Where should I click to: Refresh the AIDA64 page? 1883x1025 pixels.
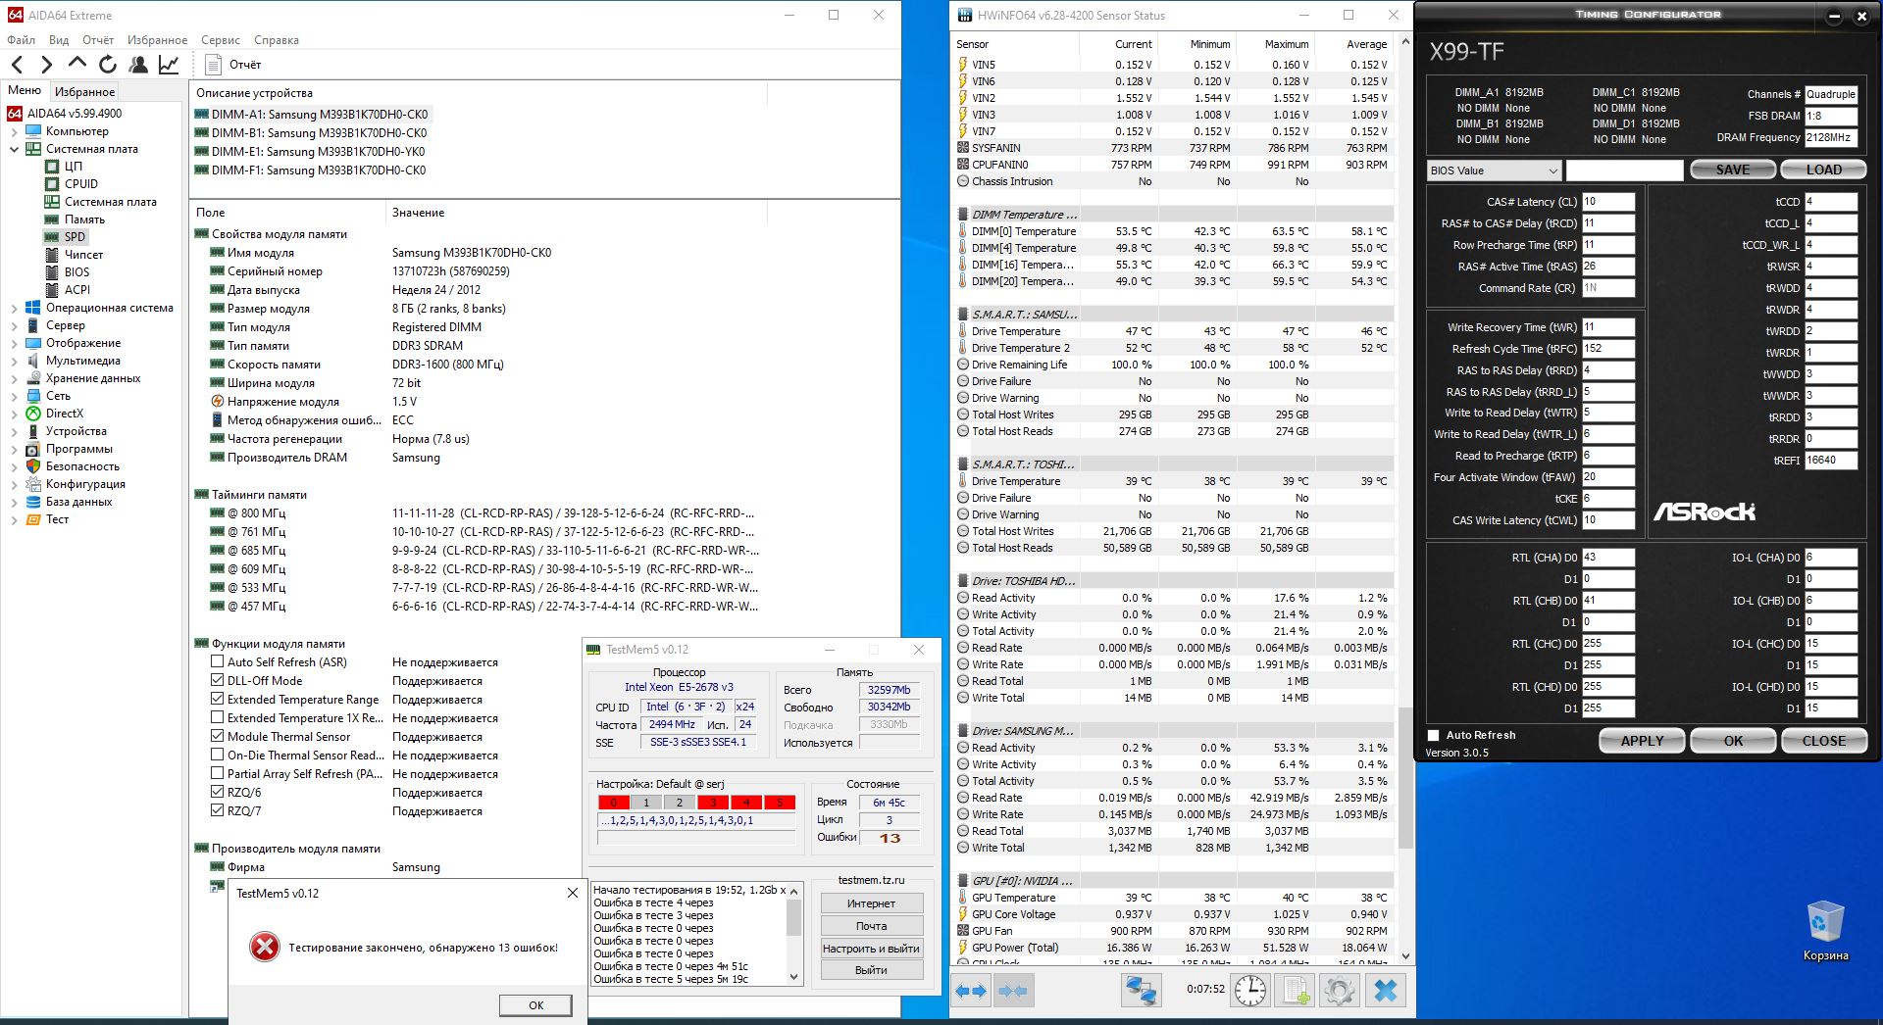(x=108, y=65)
